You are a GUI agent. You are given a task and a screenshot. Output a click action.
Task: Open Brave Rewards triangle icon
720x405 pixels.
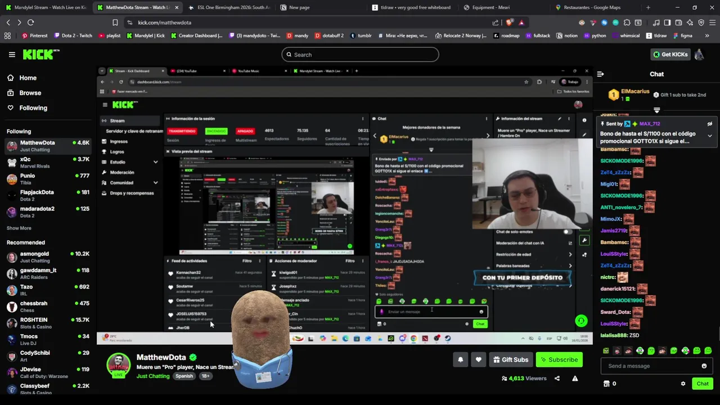click(521, 22)
